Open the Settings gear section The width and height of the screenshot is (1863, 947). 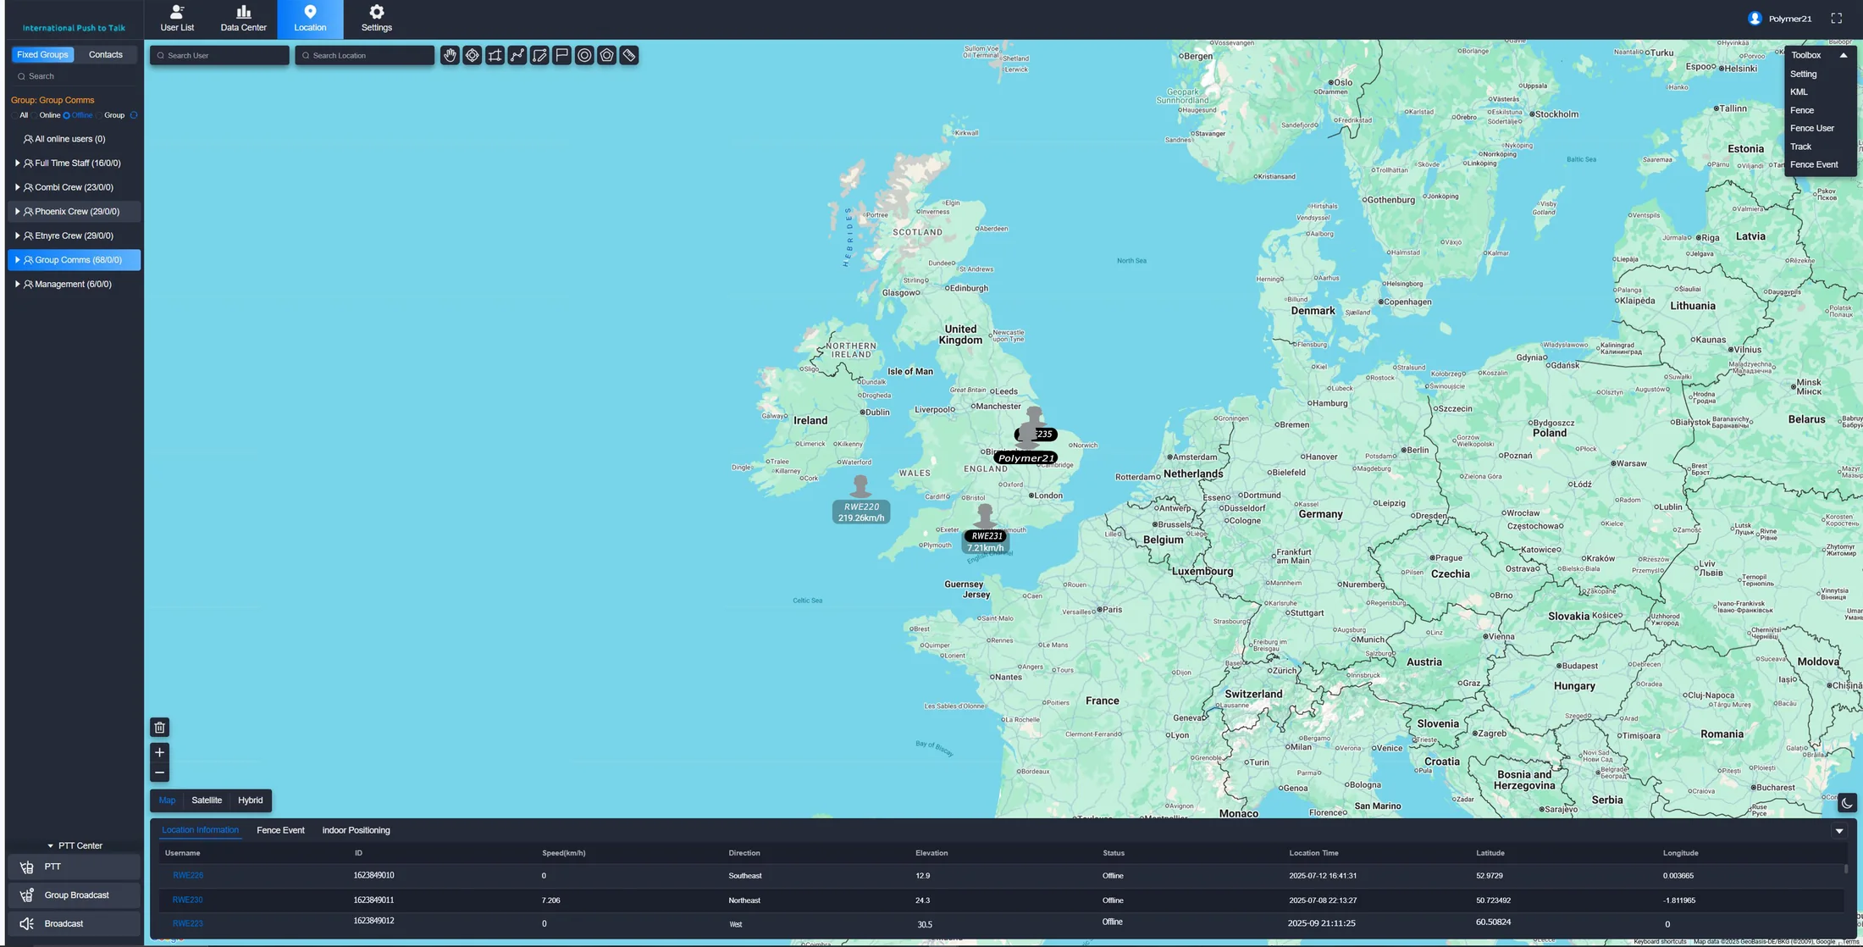click(x=377, y=19)
